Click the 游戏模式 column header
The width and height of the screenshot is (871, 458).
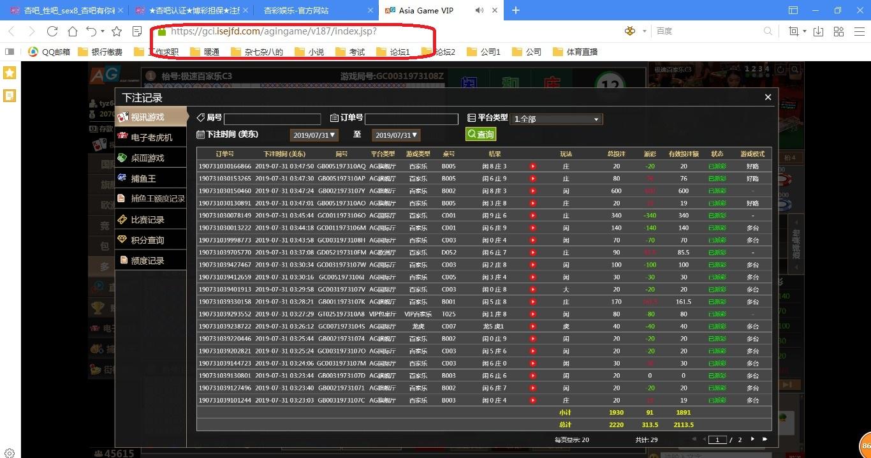click(752, 154)
